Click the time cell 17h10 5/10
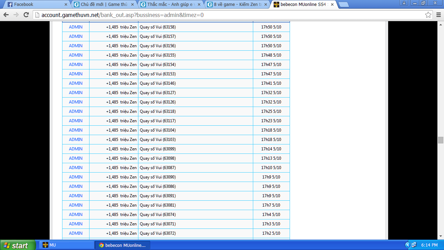444x250 pixels. click(271, 168)
